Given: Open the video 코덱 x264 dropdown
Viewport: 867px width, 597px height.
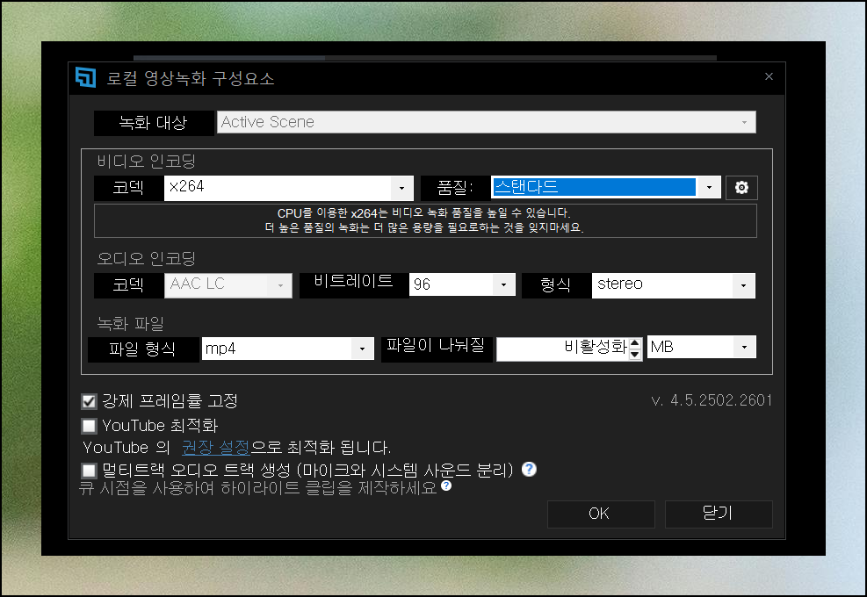Looking at the screenshot, I should (x=289, y=188).
